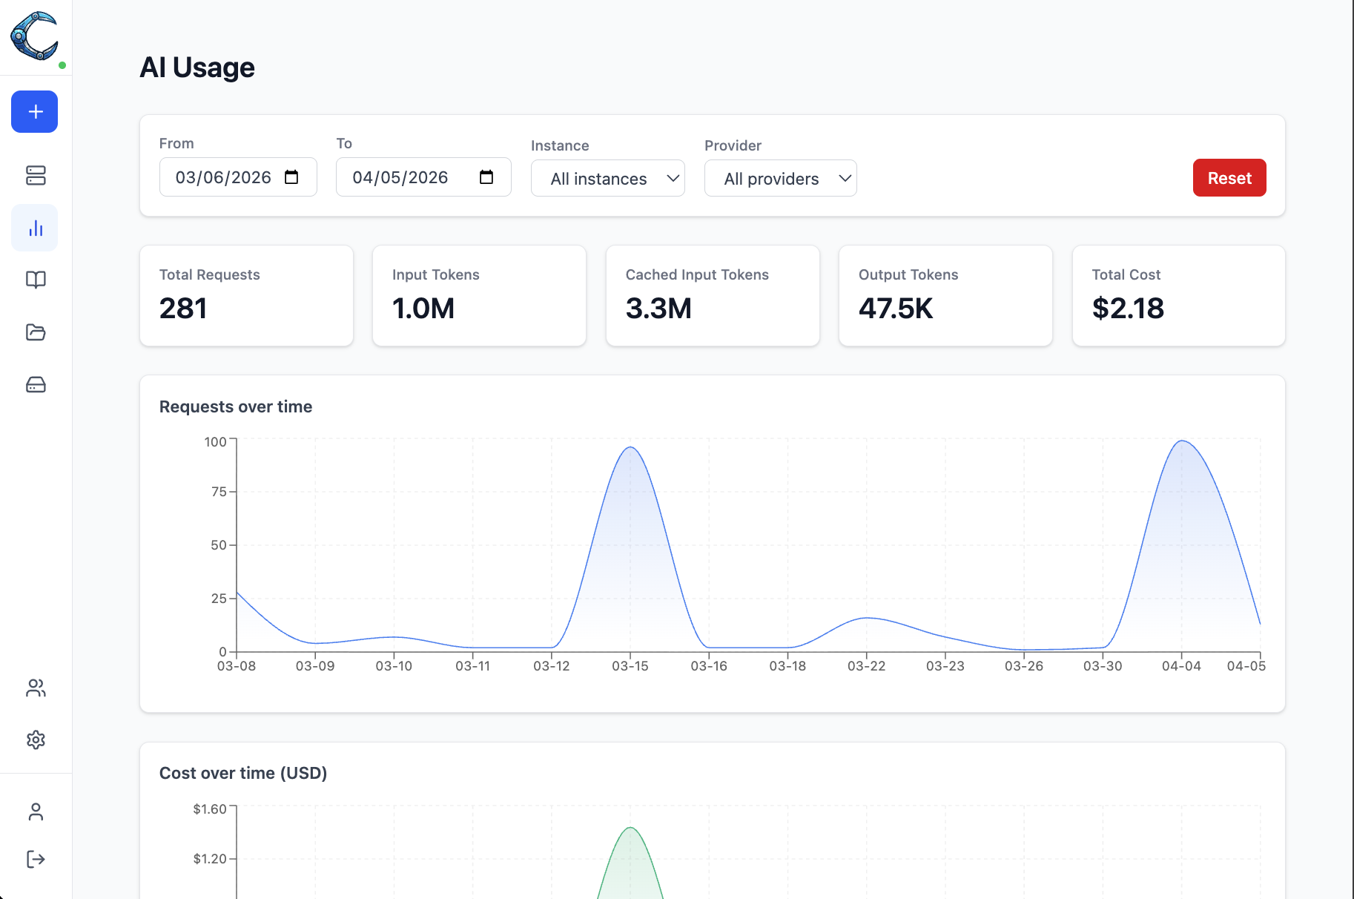
Task: Select the Total Requests card
Action: click(246, 295)
